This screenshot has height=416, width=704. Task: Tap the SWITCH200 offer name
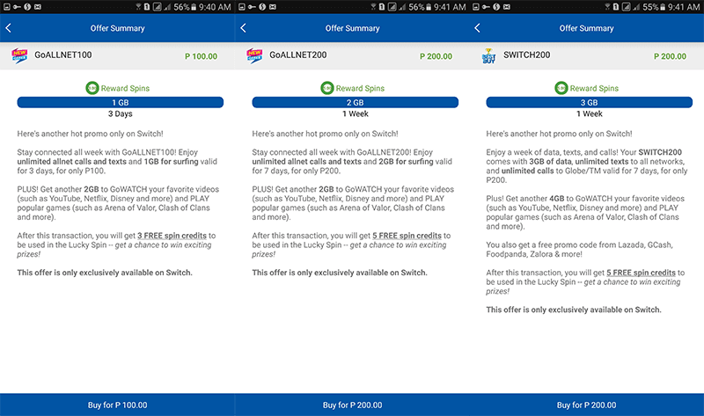tap(526, 55)
